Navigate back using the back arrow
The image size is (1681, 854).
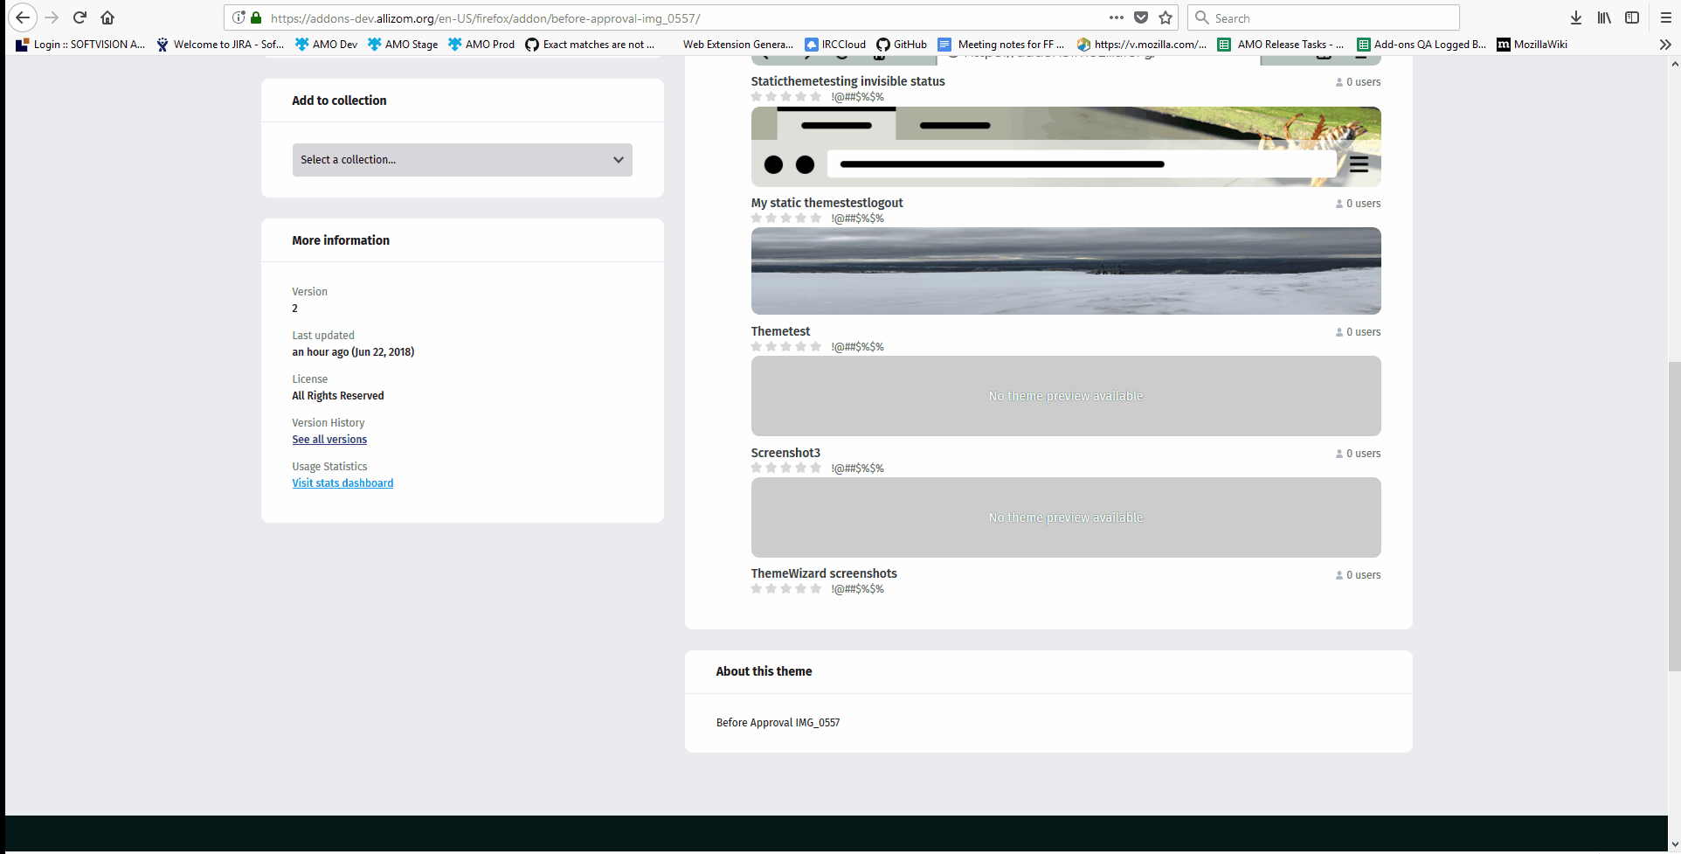point(22,17)
